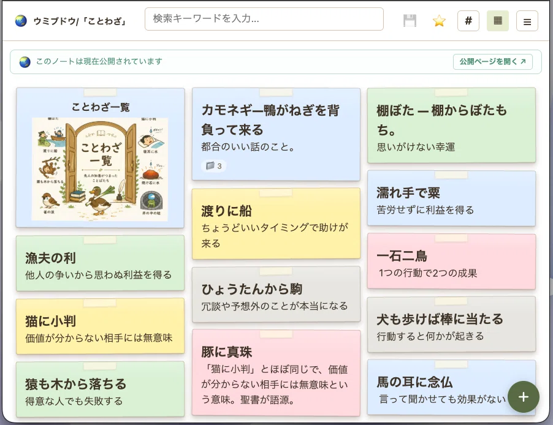Open the hashtag tags button
Viewport: 553px width, 425px height.
tap(468, 21)
